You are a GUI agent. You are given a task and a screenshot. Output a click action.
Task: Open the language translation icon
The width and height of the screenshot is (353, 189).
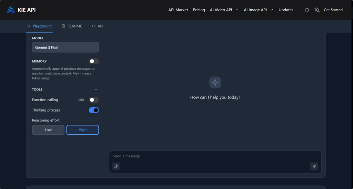(x=317, y=10)
